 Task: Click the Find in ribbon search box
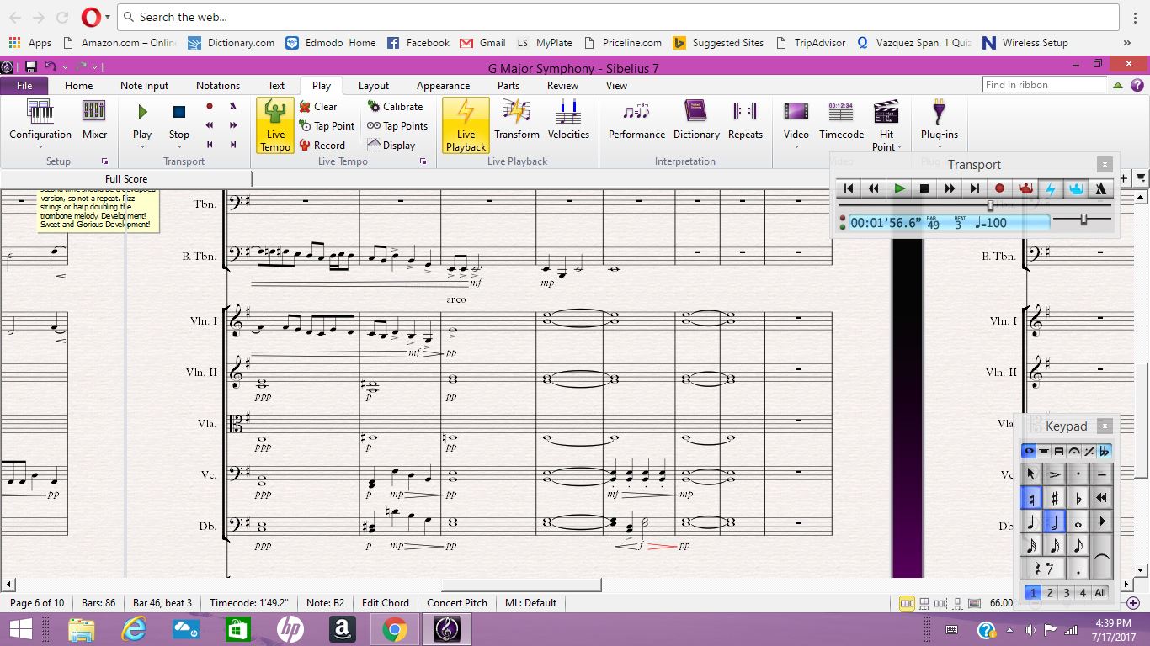pos(1044,85)
